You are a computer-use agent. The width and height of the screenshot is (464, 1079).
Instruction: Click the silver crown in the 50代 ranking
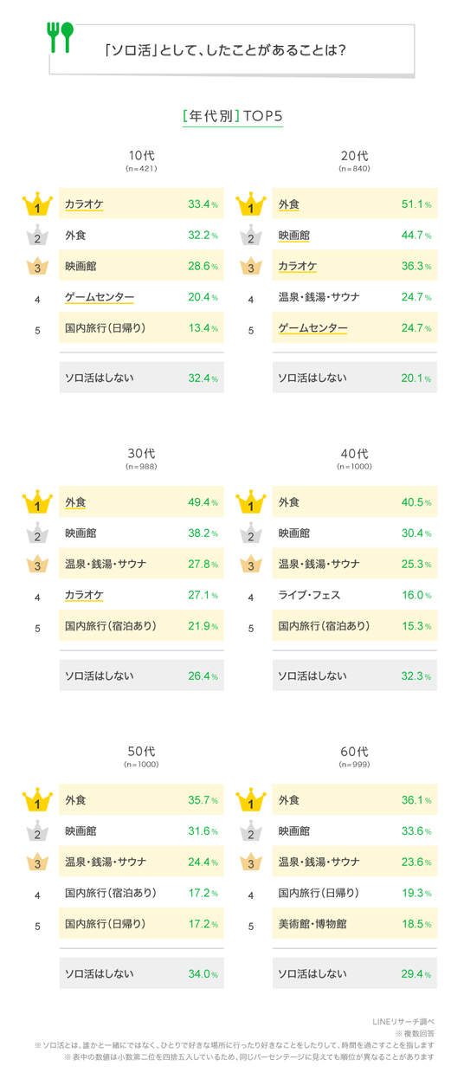pos(37,831)
